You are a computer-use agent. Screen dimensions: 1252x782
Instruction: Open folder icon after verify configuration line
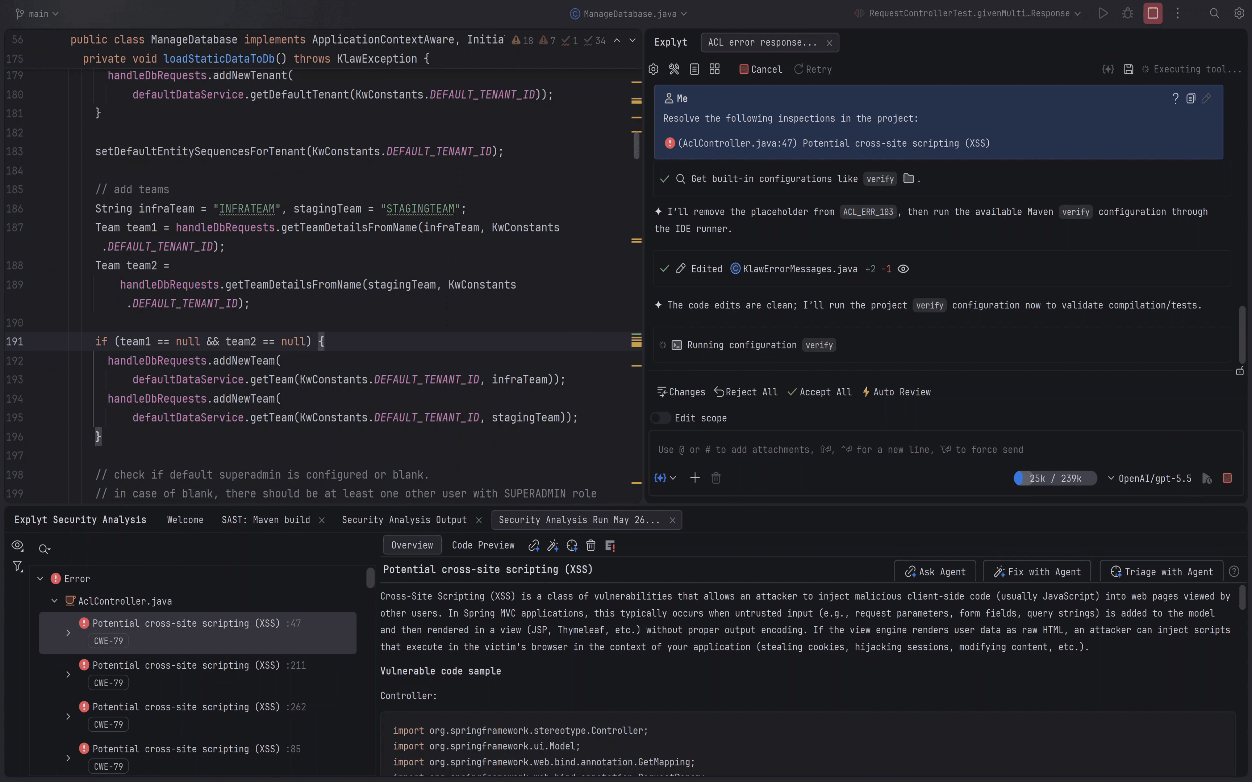(x=909, y=178)
